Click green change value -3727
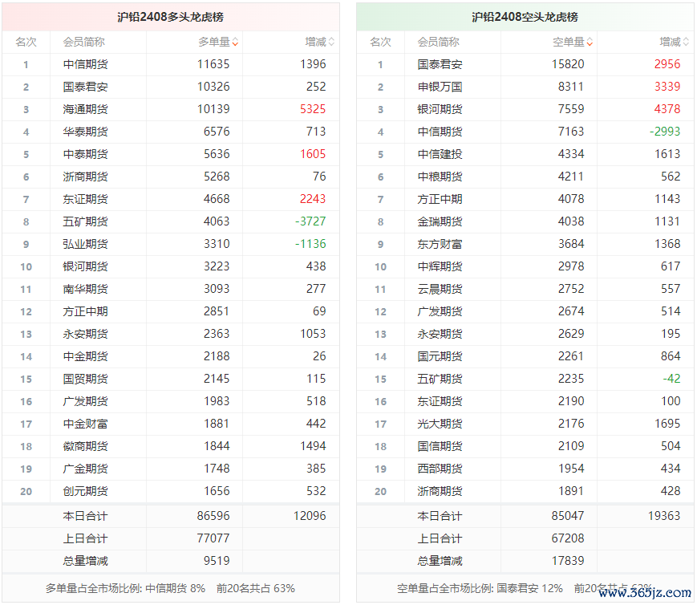The width and height of the screenshot is (697, 605). tap(310, 221)
